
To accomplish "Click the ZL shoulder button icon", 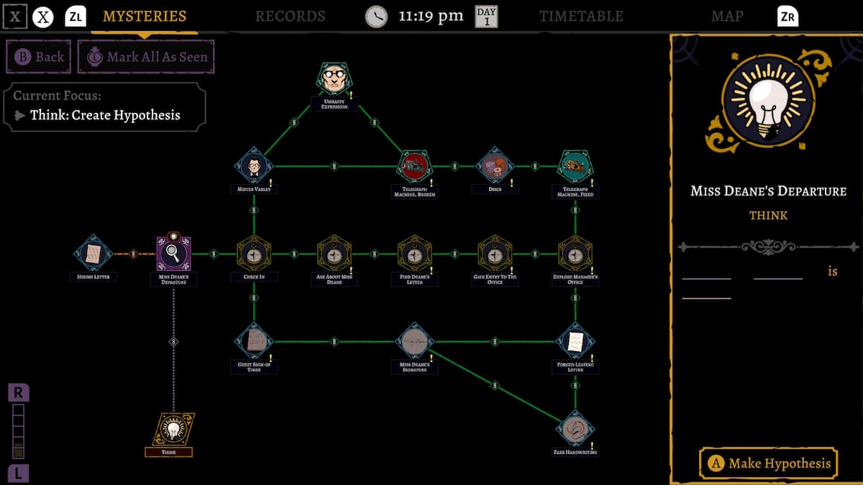I will 76,16.
